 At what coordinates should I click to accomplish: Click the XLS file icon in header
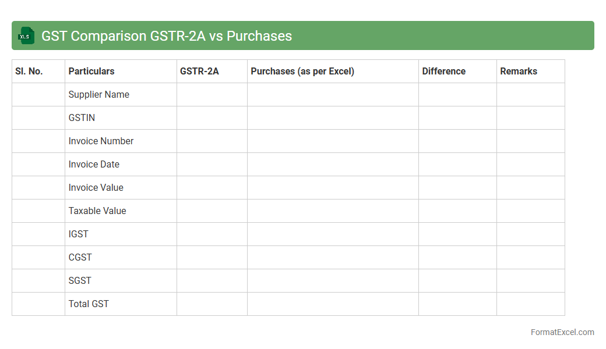[26, 35]
